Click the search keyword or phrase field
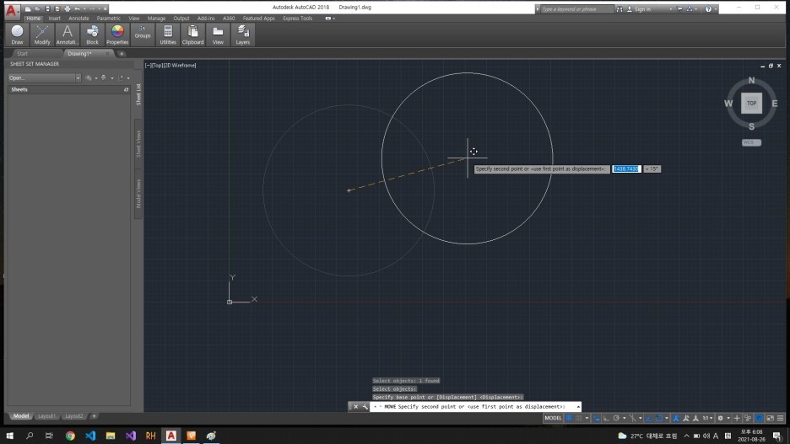Viewport: 790px width, 444px height. click(577, 9)
